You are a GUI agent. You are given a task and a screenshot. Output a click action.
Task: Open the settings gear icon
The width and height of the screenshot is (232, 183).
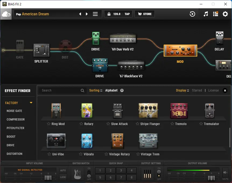pos(225,14)
